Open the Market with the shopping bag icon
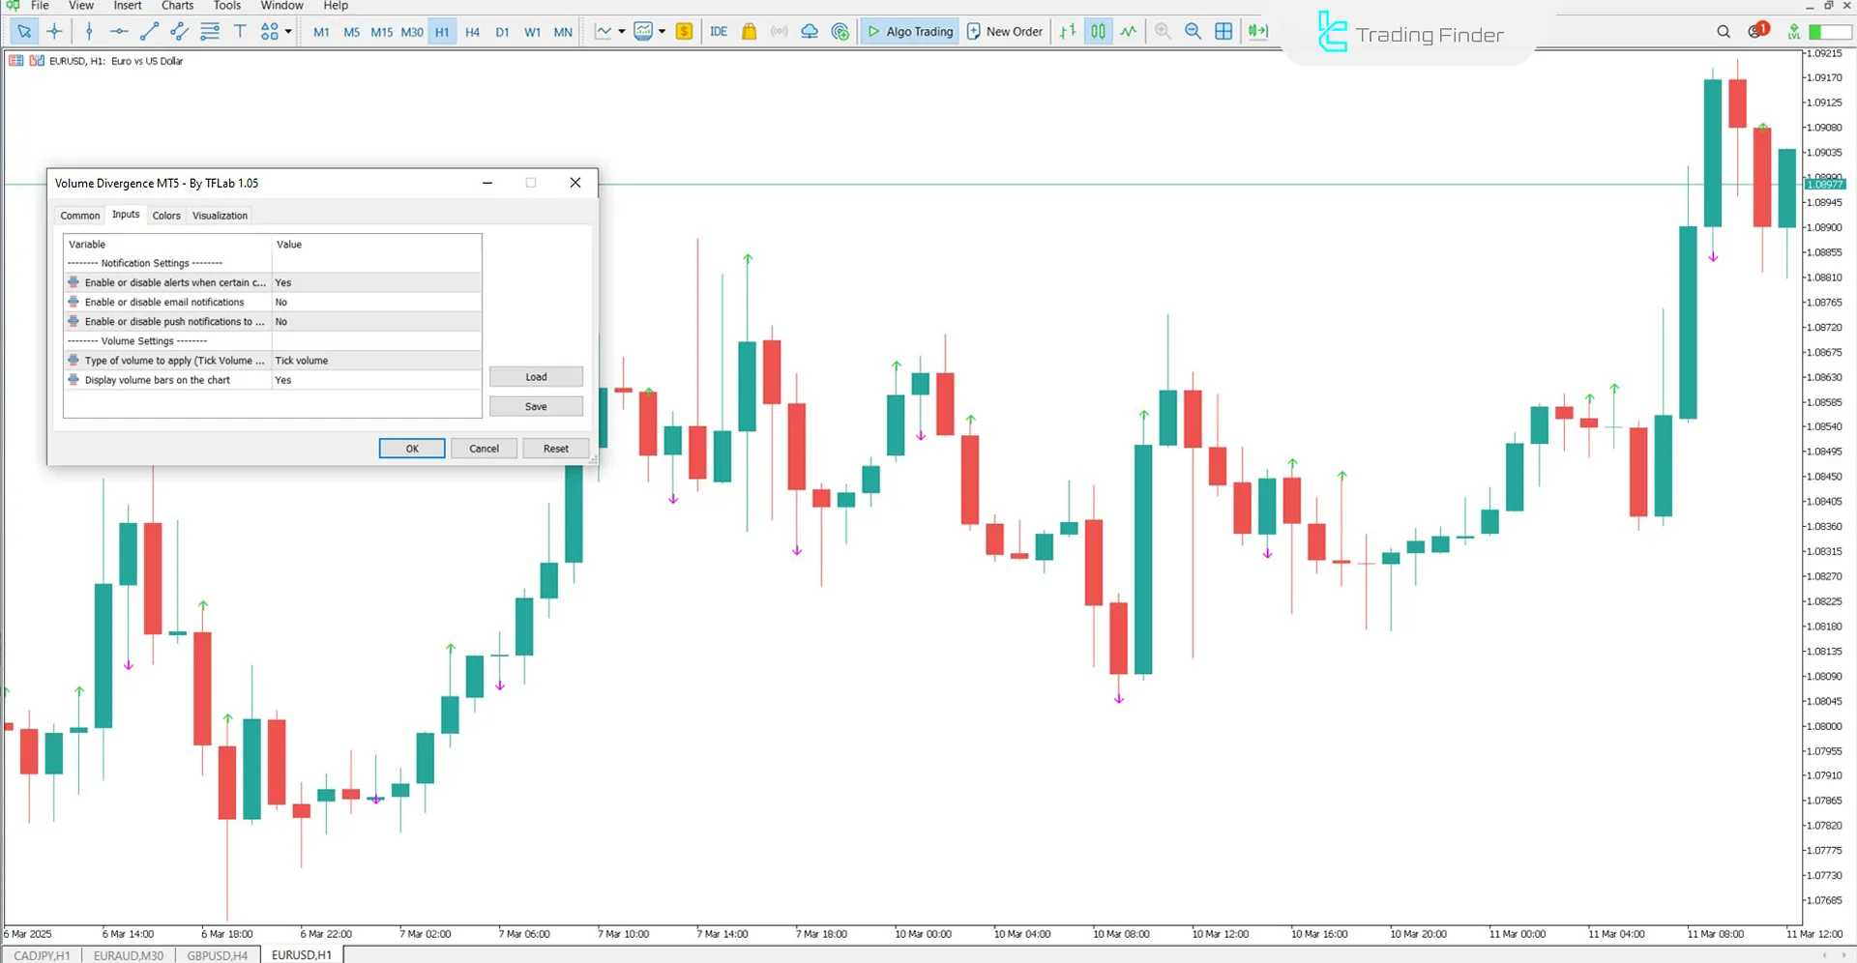1857x963 pixels. coord(750,31)
